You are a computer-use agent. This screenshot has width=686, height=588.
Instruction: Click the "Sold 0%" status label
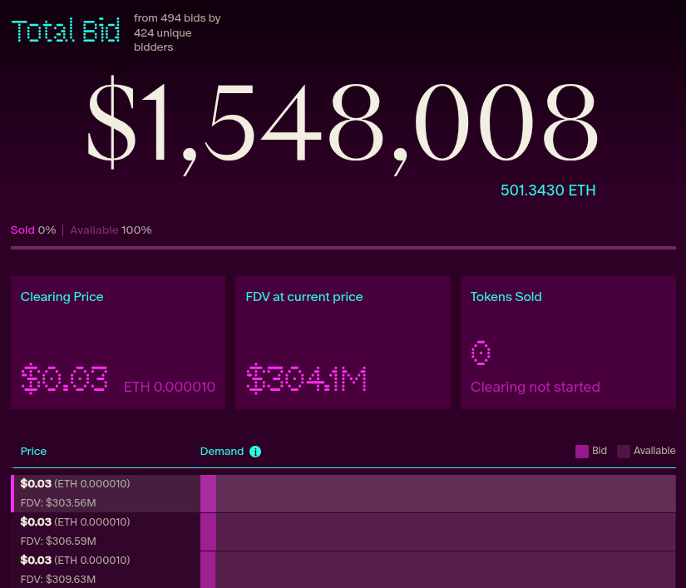pyautogui.click(x=33, y=230)
